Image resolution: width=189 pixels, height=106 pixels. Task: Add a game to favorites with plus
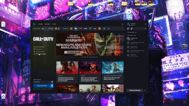coord(109,29)
